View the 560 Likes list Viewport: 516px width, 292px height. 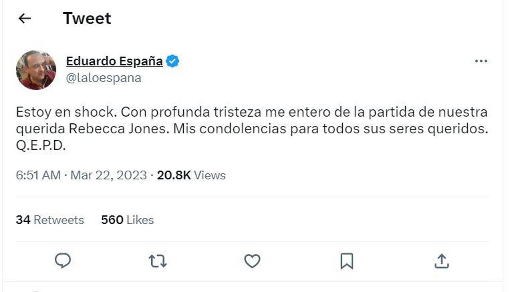tap(127, 220)
